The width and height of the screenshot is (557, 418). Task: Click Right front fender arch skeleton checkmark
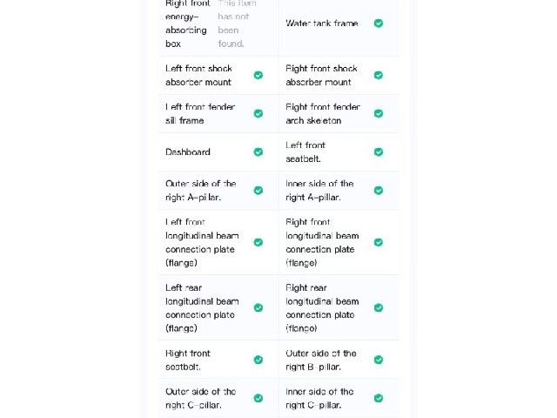pos(379,114)
